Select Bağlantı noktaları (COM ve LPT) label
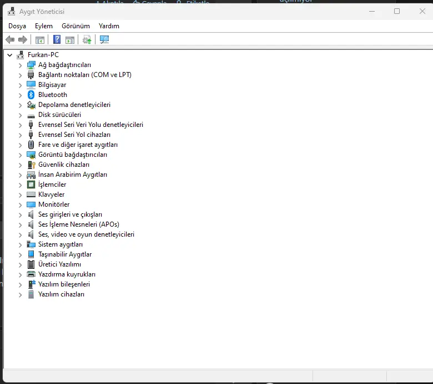 (85, 75)
